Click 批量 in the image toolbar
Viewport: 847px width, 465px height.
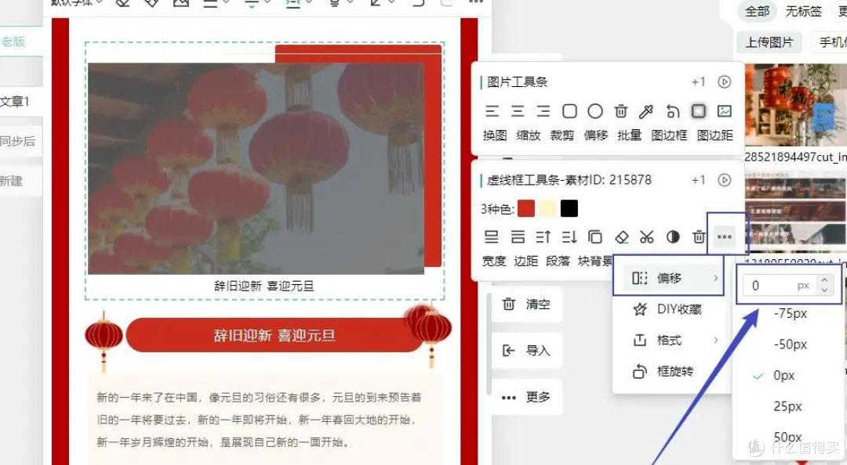coord(629,135)
